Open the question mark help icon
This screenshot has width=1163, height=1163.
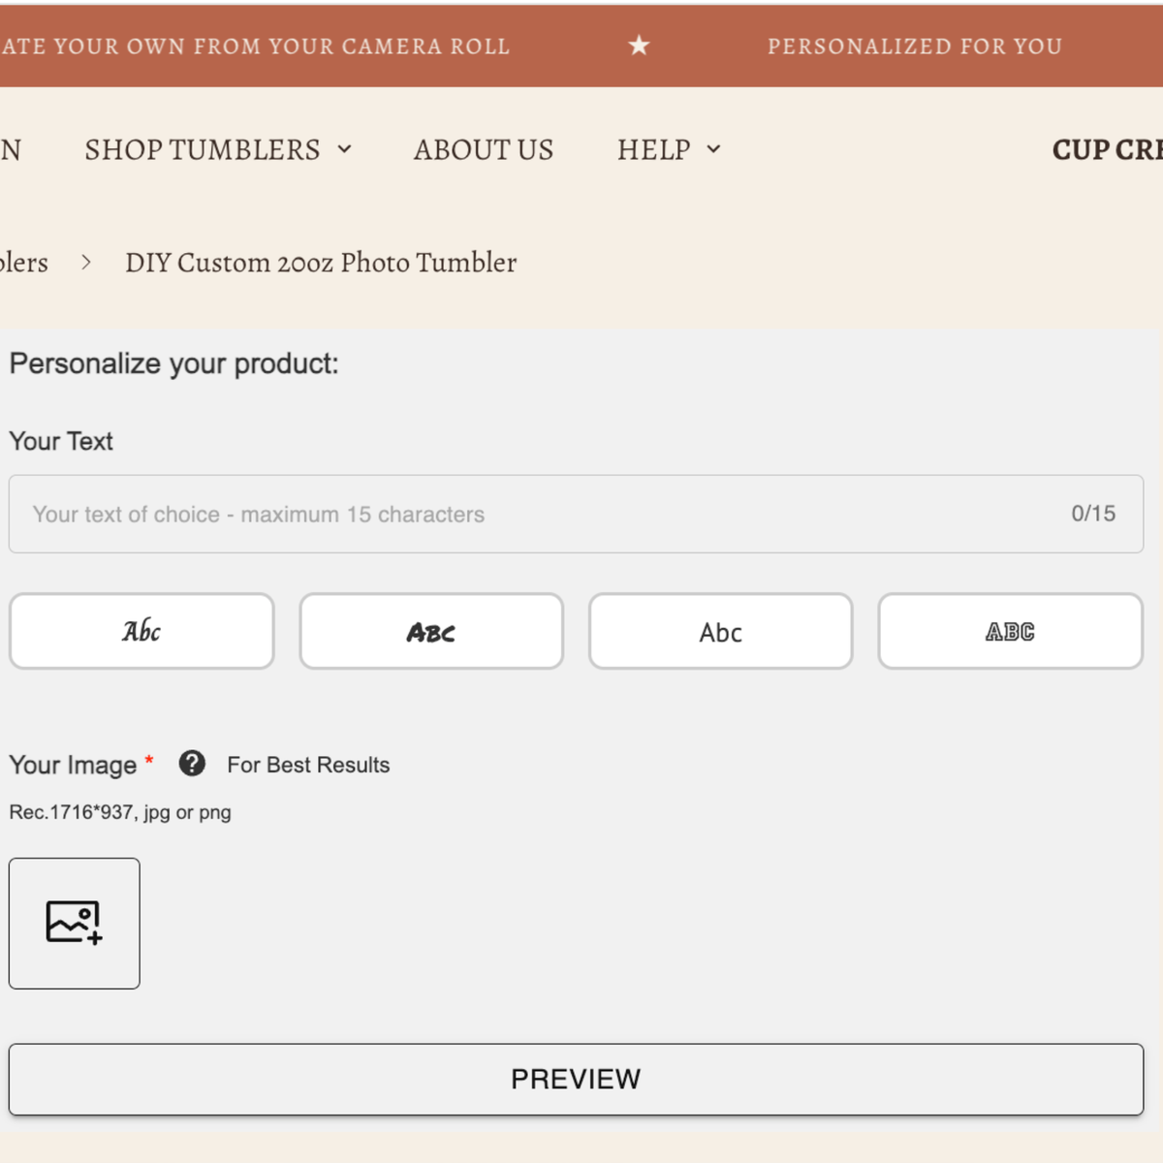pos(192,764)
